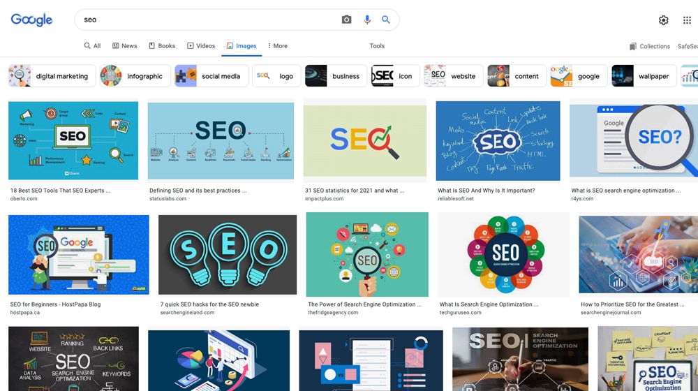
Task: Switch to the Videos tab
Action: [201, 46]
